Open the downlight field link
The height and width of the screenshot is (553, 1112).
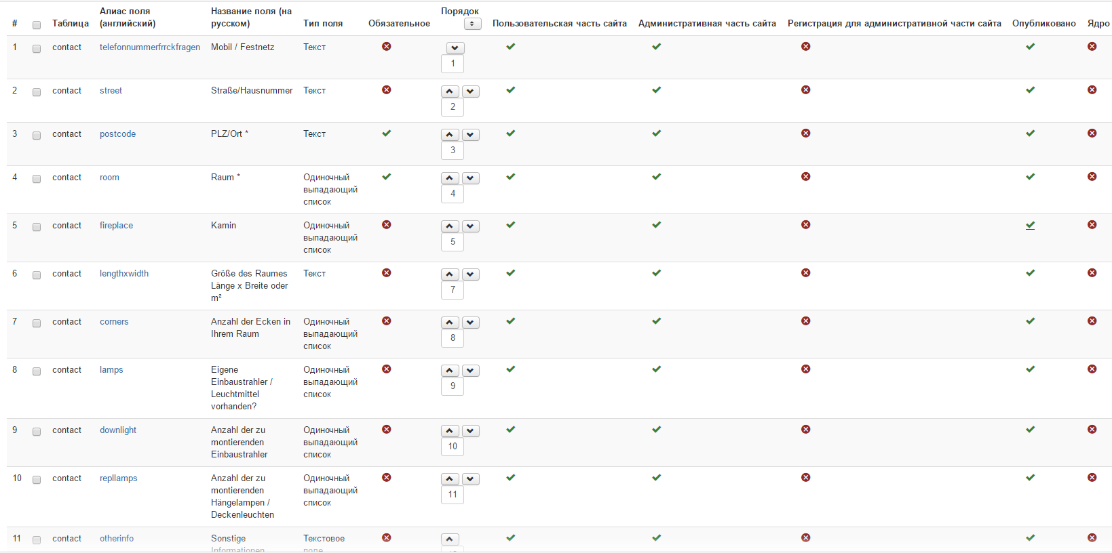[117, 430]
